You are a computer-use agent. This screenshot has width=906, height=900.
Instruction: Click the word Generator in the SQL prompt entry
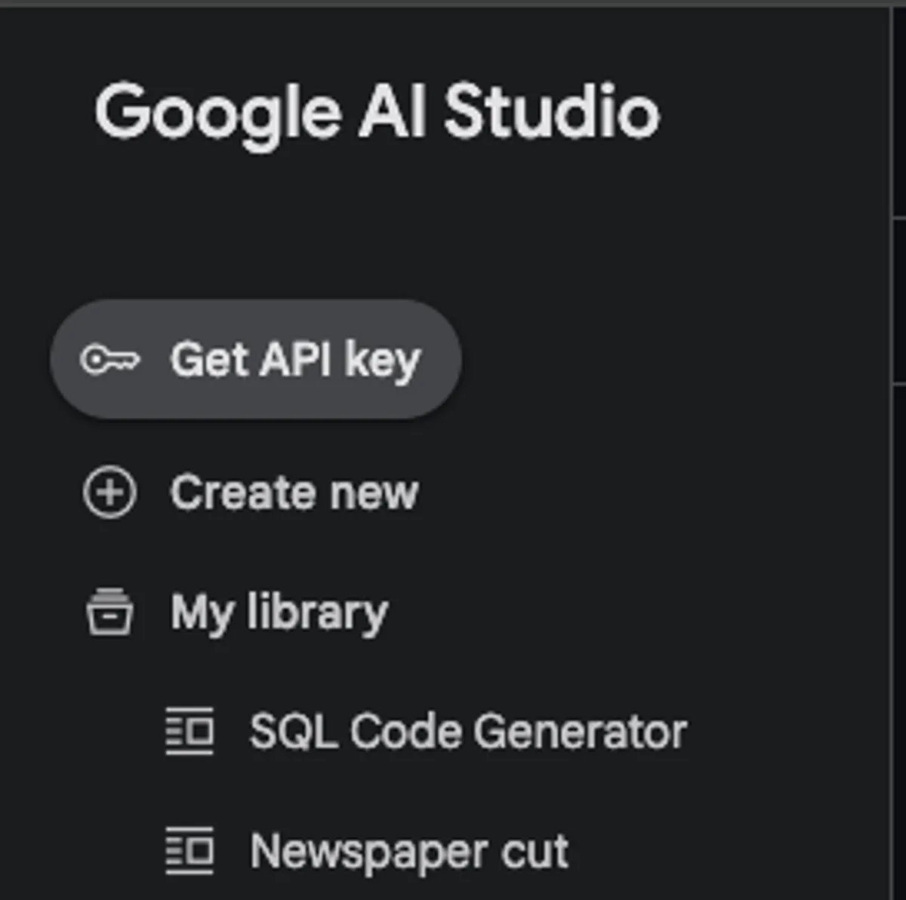[580, 731]
